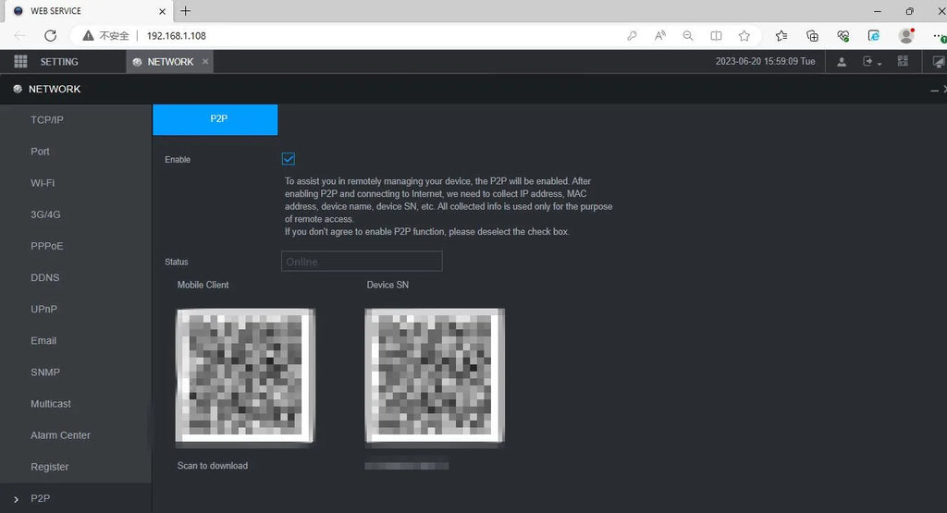This screenshot has height=513, width=947.
Task: Open the browser settings and more menu
Action: pos(936,36)
